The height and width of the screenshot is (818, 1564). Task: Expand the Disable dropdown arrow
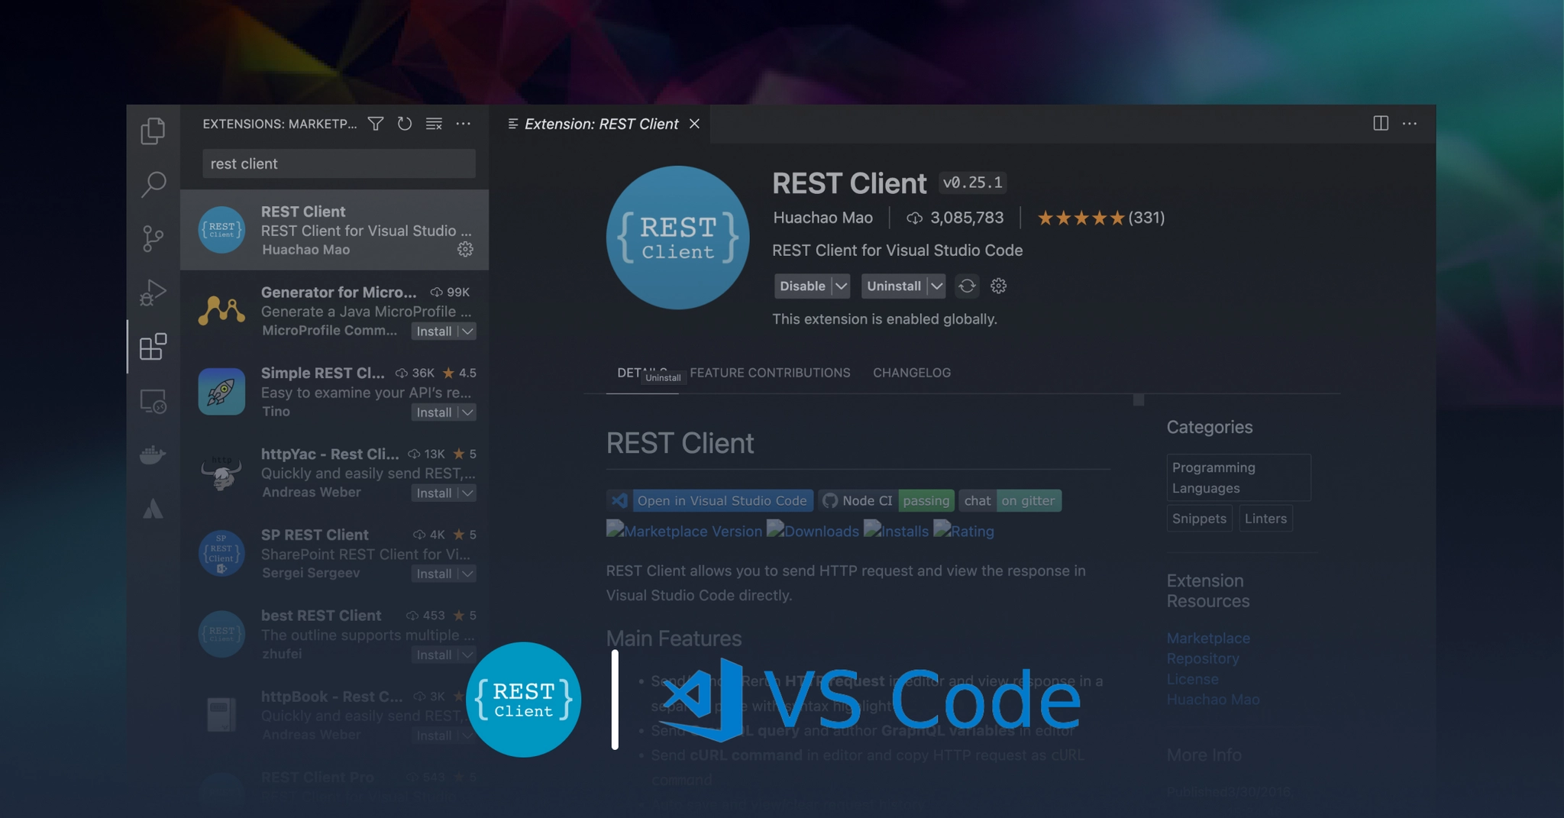(841, 286)
